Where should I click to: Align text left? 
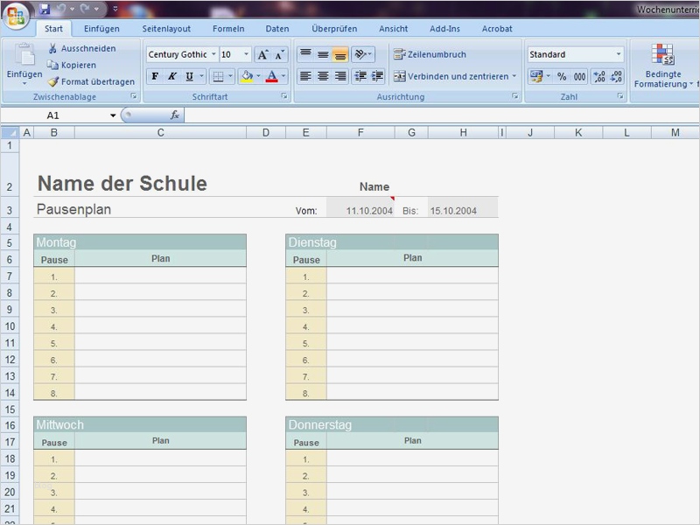pos(305,76)
